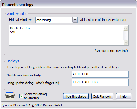Open Help button

pyautogui.click(x=124, y=96)
